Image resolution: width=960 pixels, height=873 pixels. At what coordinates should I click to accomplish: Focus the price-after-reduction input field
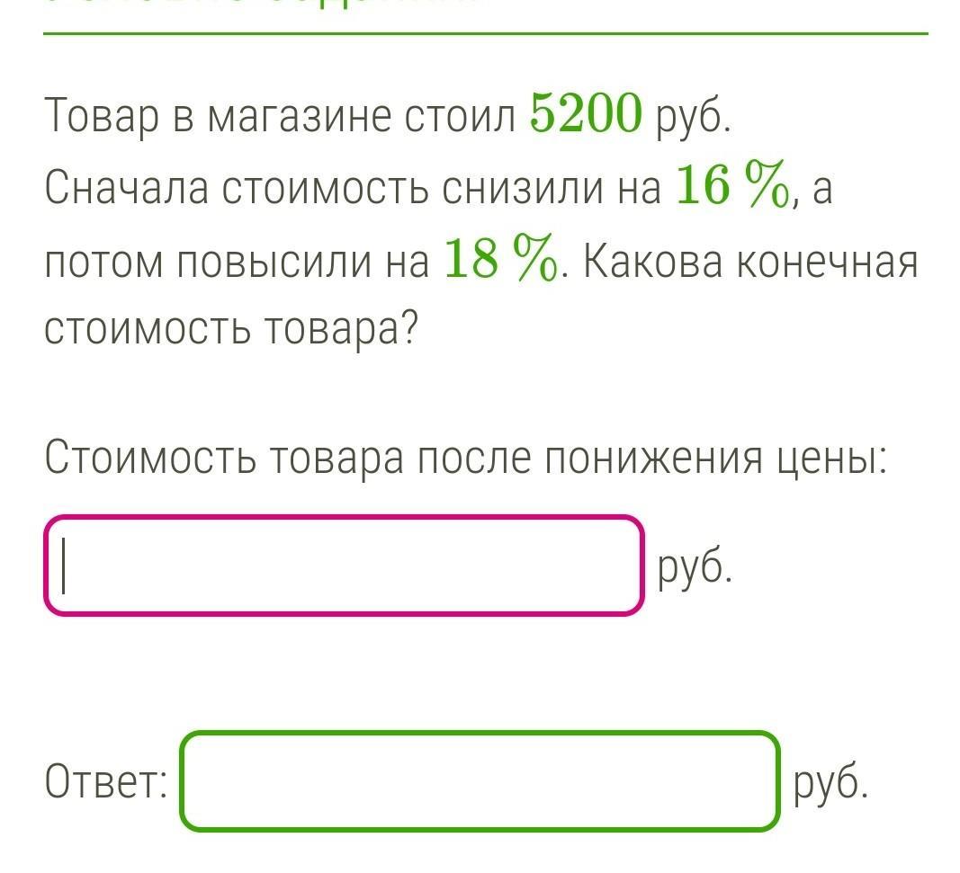coord(344,566)
